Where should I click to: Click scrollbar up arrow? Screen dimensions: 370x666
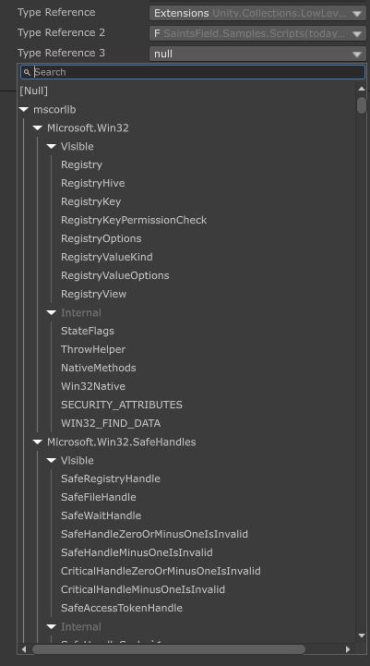point(362,89)
